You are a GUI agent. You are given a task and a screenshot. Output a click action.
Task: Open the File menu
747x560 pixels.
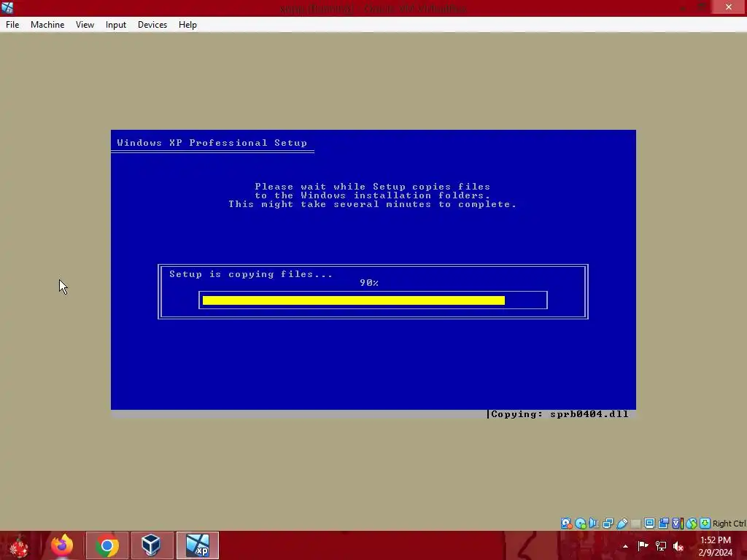[x=12, y=25]
